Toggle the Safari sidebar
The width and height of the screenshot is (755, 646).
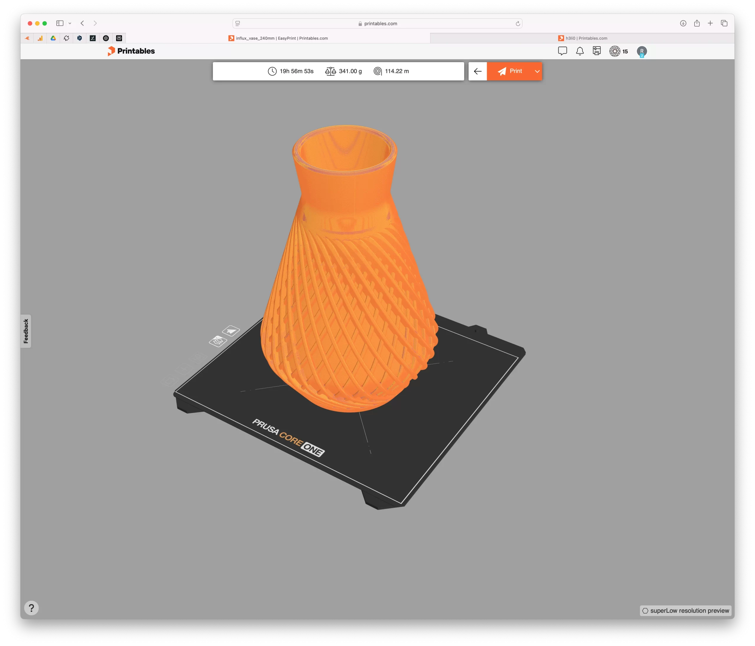coord(60,23)
